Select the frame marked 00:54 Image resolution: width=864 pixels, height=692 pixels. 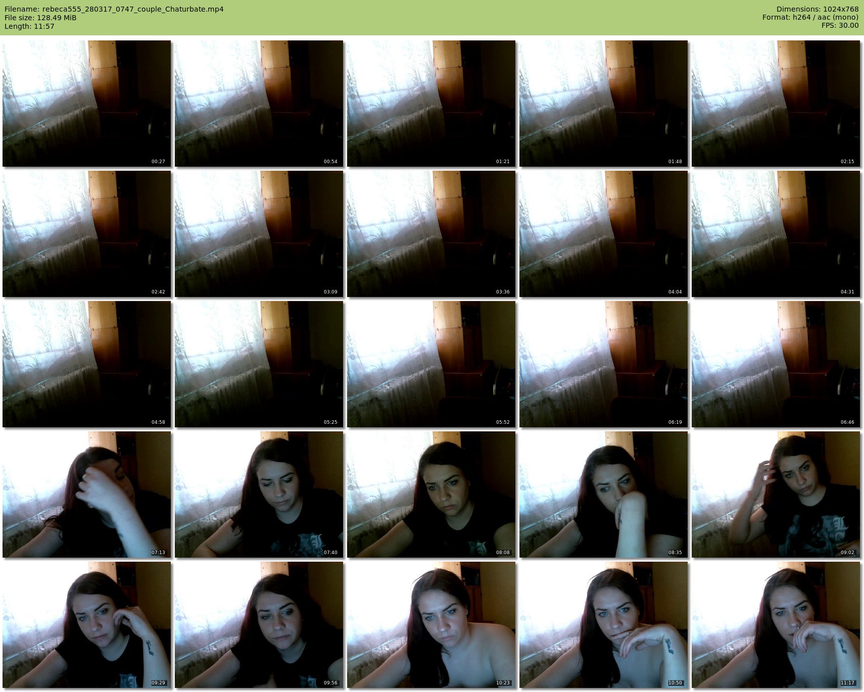[259, 104]
